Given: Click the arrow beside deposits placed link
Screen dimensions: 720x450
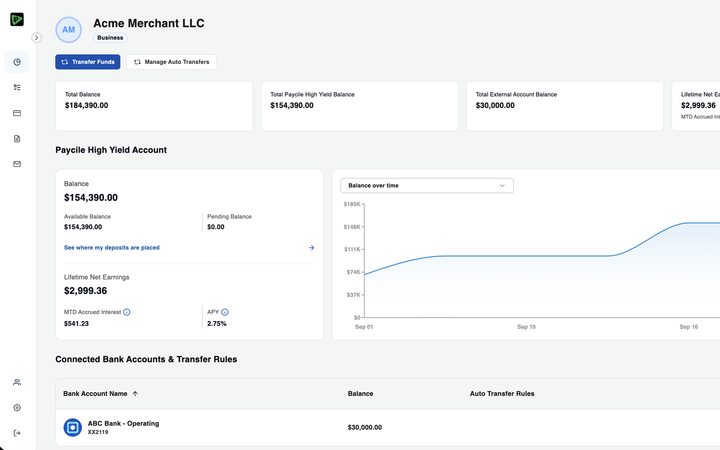Looking at the screenshot, I should tap(311, 247).
